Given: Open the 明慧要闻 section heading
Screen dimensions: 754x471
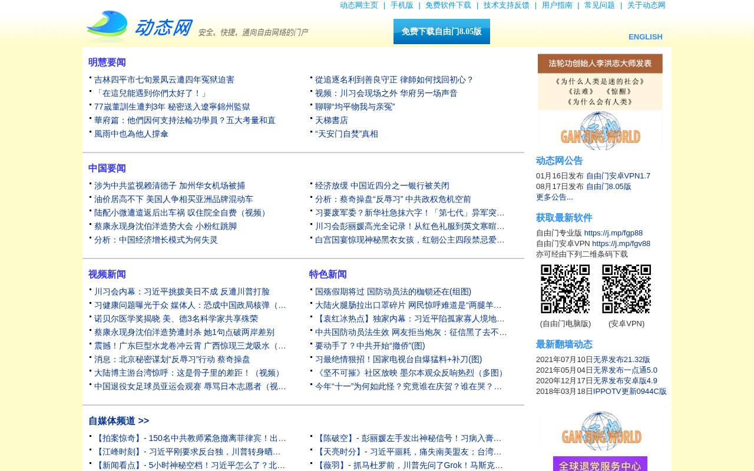Looking at the screenshot, I should [107, 62].
